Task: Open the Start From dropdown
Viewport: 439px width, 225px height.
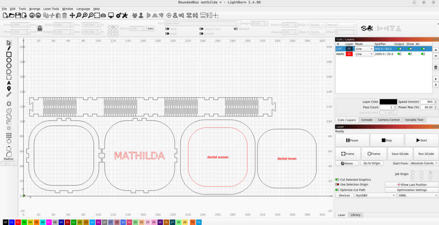Action: tap(424, 163)
